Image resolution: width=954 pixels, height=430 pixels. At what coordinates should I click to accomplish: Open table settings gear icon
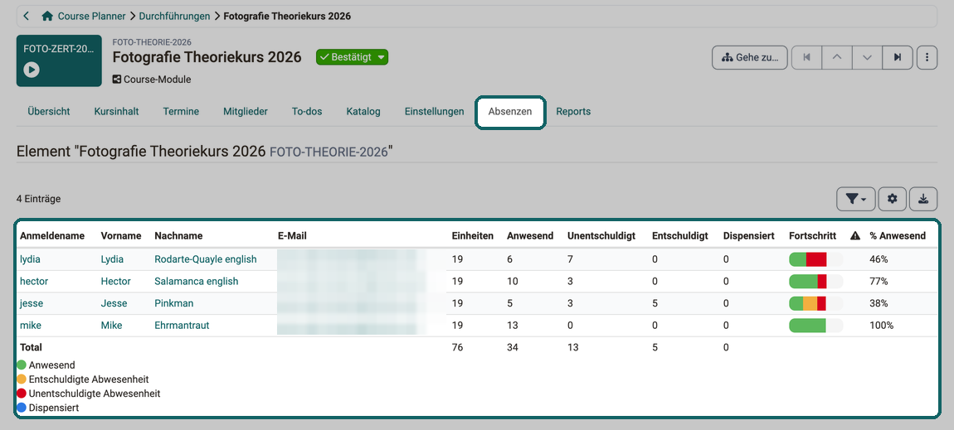coord(892,199)
